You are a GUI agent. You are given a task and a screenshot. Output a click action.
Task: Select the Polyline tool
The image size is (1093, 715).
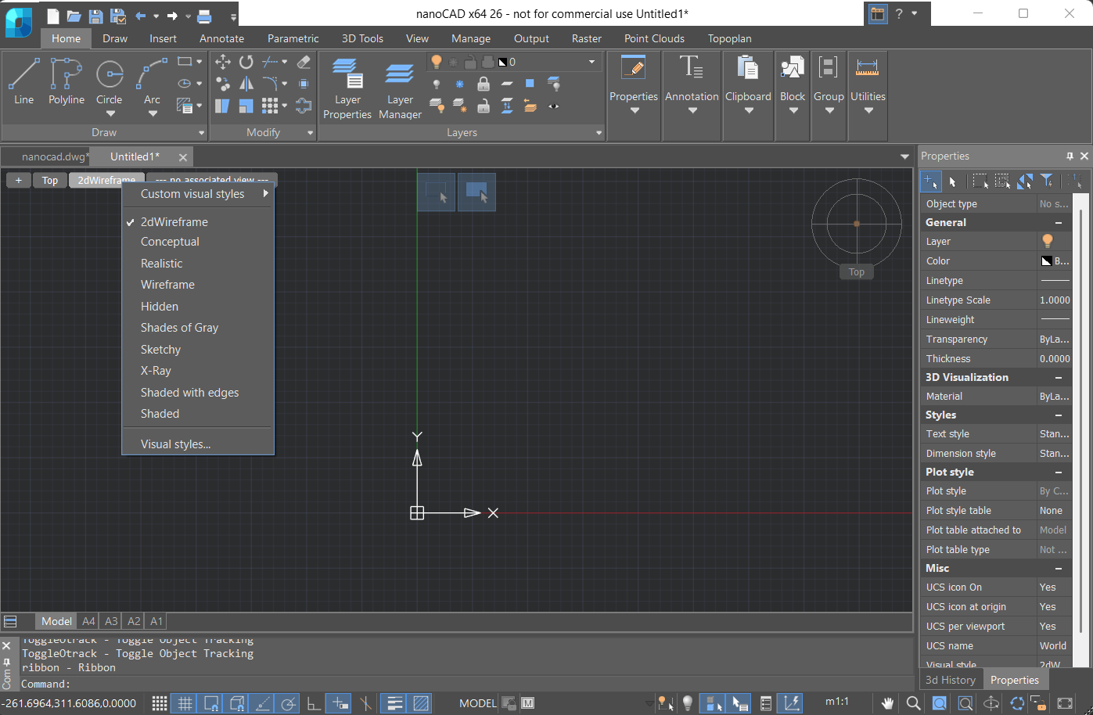pyautogui.click(x=67, y=81)
